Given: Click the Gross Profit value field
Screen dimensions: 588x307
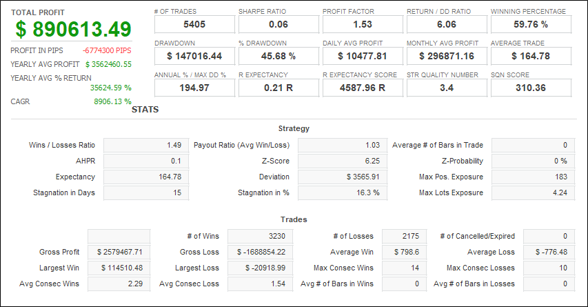Looking at the screenshot, I should pos(119,252).
